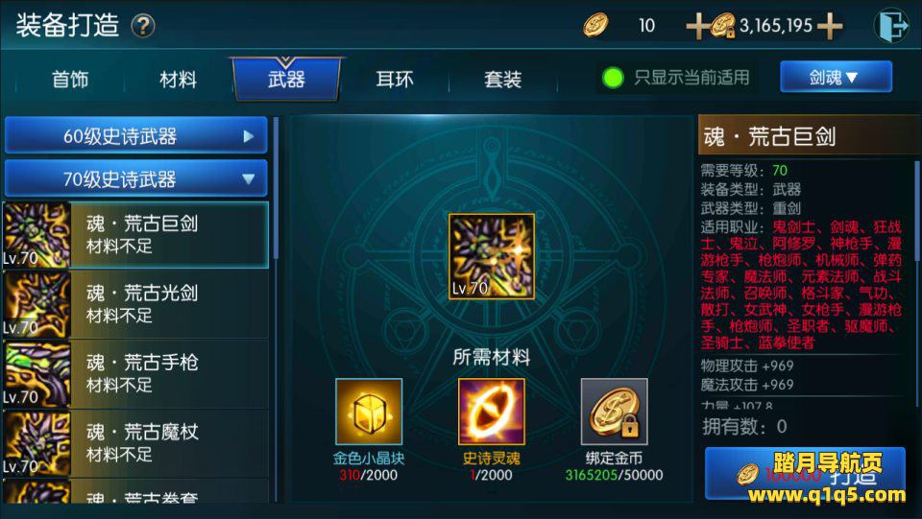Expand the 60级史诗武器 category

click(135, 135)
